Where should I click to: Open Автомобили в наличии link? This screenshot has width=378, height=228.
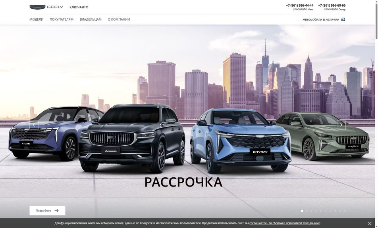324,19
